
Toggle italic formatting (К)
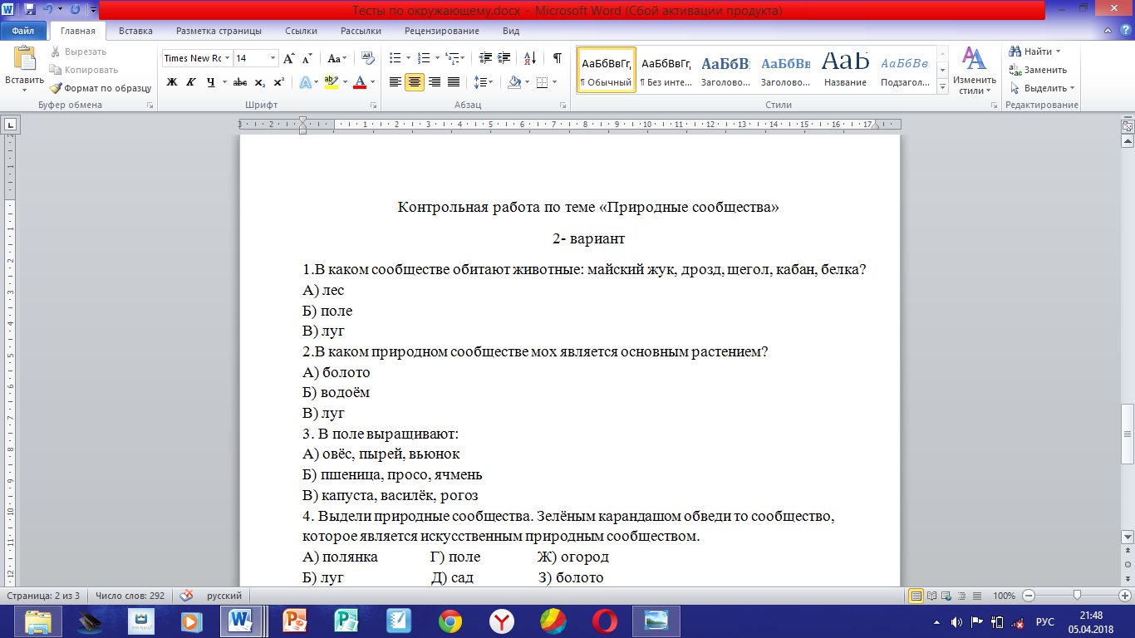190,82
